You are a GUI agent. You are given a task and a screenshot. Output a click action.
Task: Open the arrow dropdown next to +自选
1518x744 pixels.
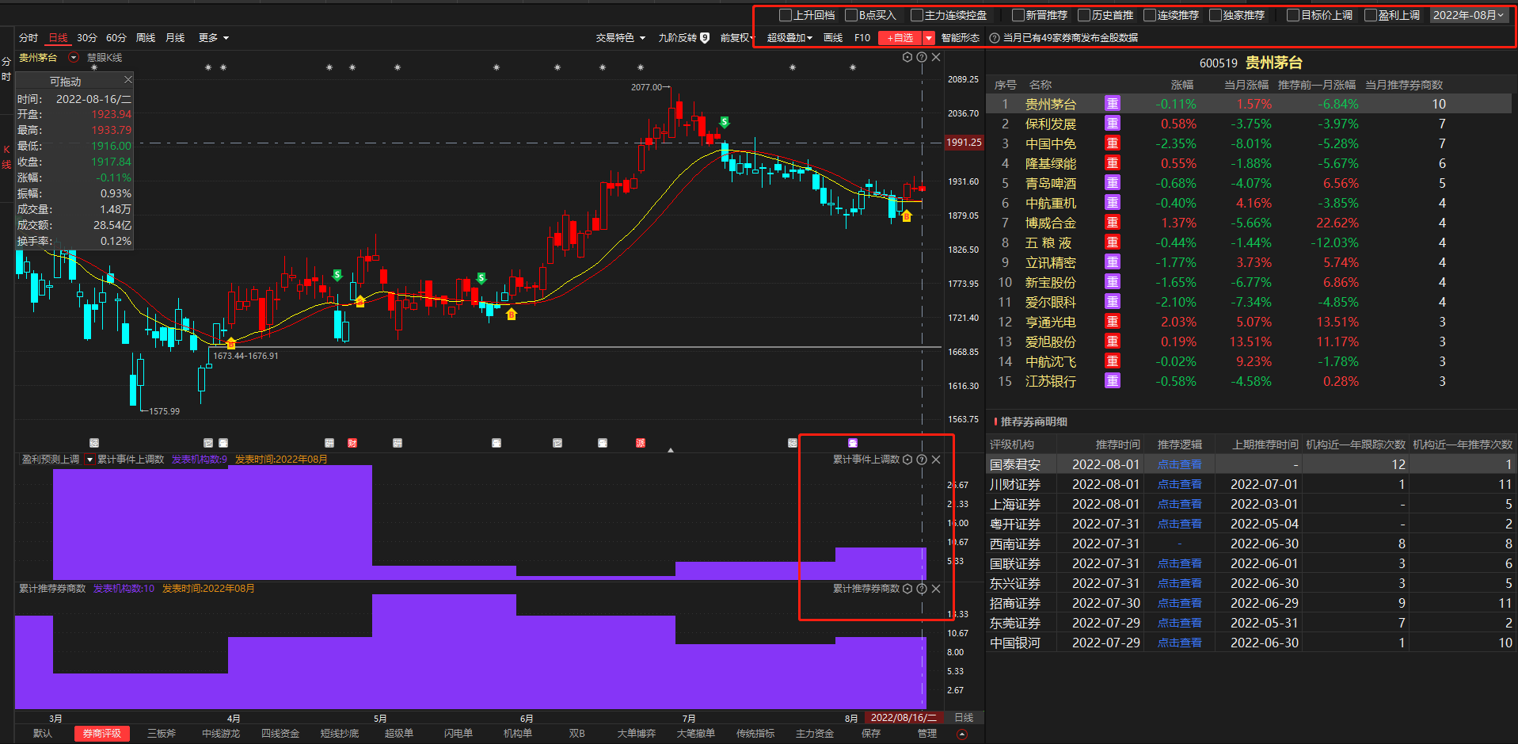point(929,38)
